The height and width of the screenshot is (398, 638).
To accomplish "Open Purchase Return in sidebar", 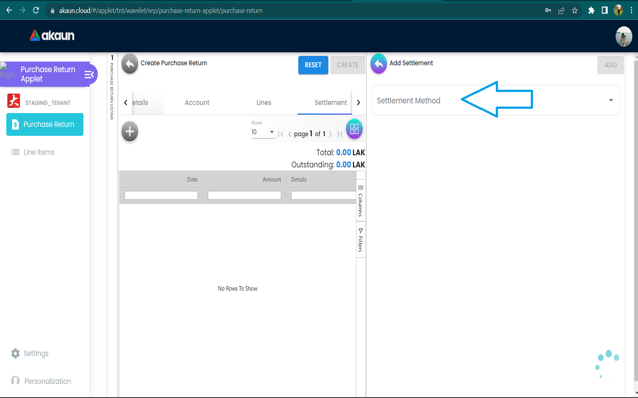I will (x=45, y=124).
